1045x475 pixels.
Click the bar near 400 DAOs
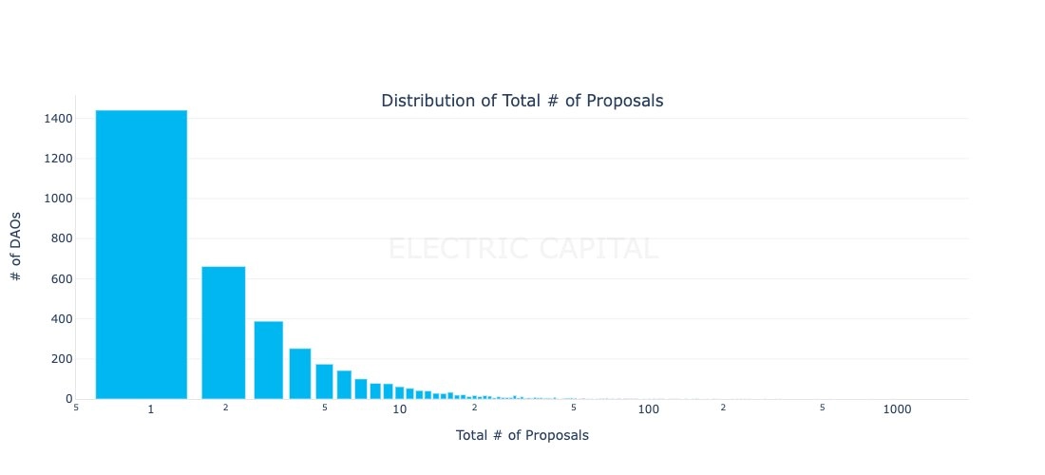(x=269, y=360)
